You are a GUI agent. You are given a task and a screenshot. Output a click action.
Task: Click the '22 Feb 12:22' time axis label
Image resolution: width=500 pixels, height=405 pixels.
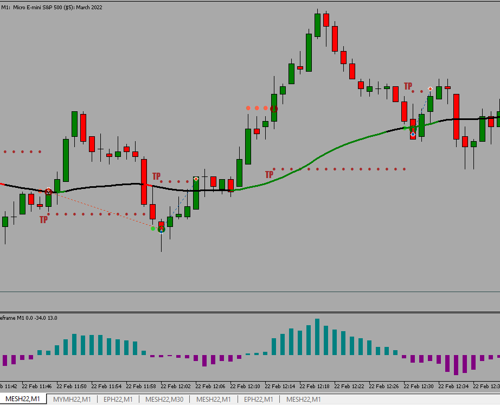tap(349, 386)
